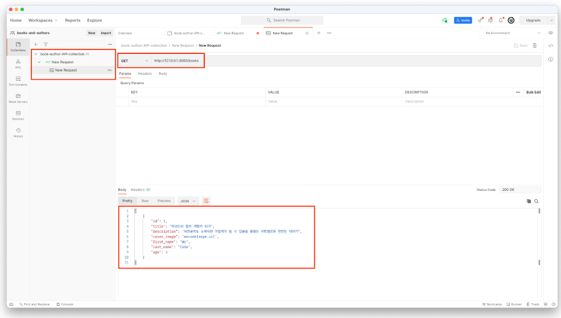Collapse the GET New Request tree item

click(x=39, y=62)
